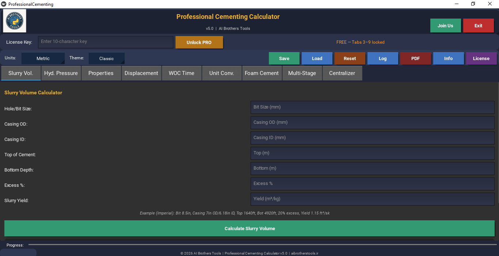Click the Casing OD (mm) field
This screenshot has height=256, width=499.
coord(372,123)
